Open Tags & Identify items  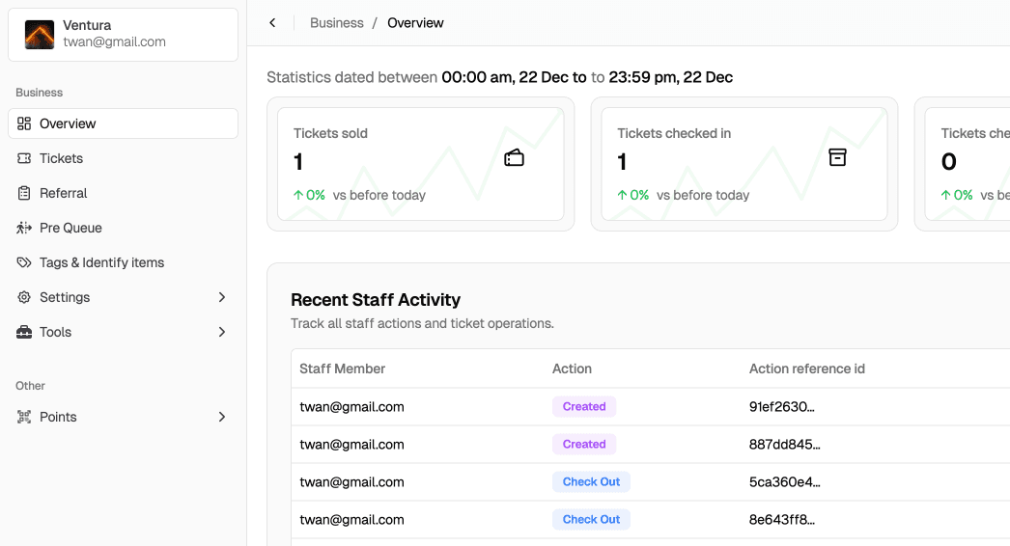click(123, 262)
